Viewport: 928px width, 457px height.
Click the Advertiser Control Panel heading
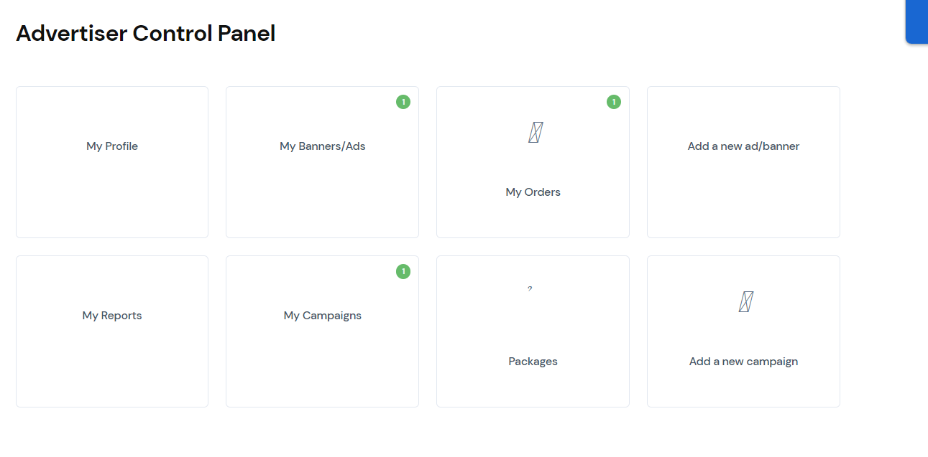[146, 33]
